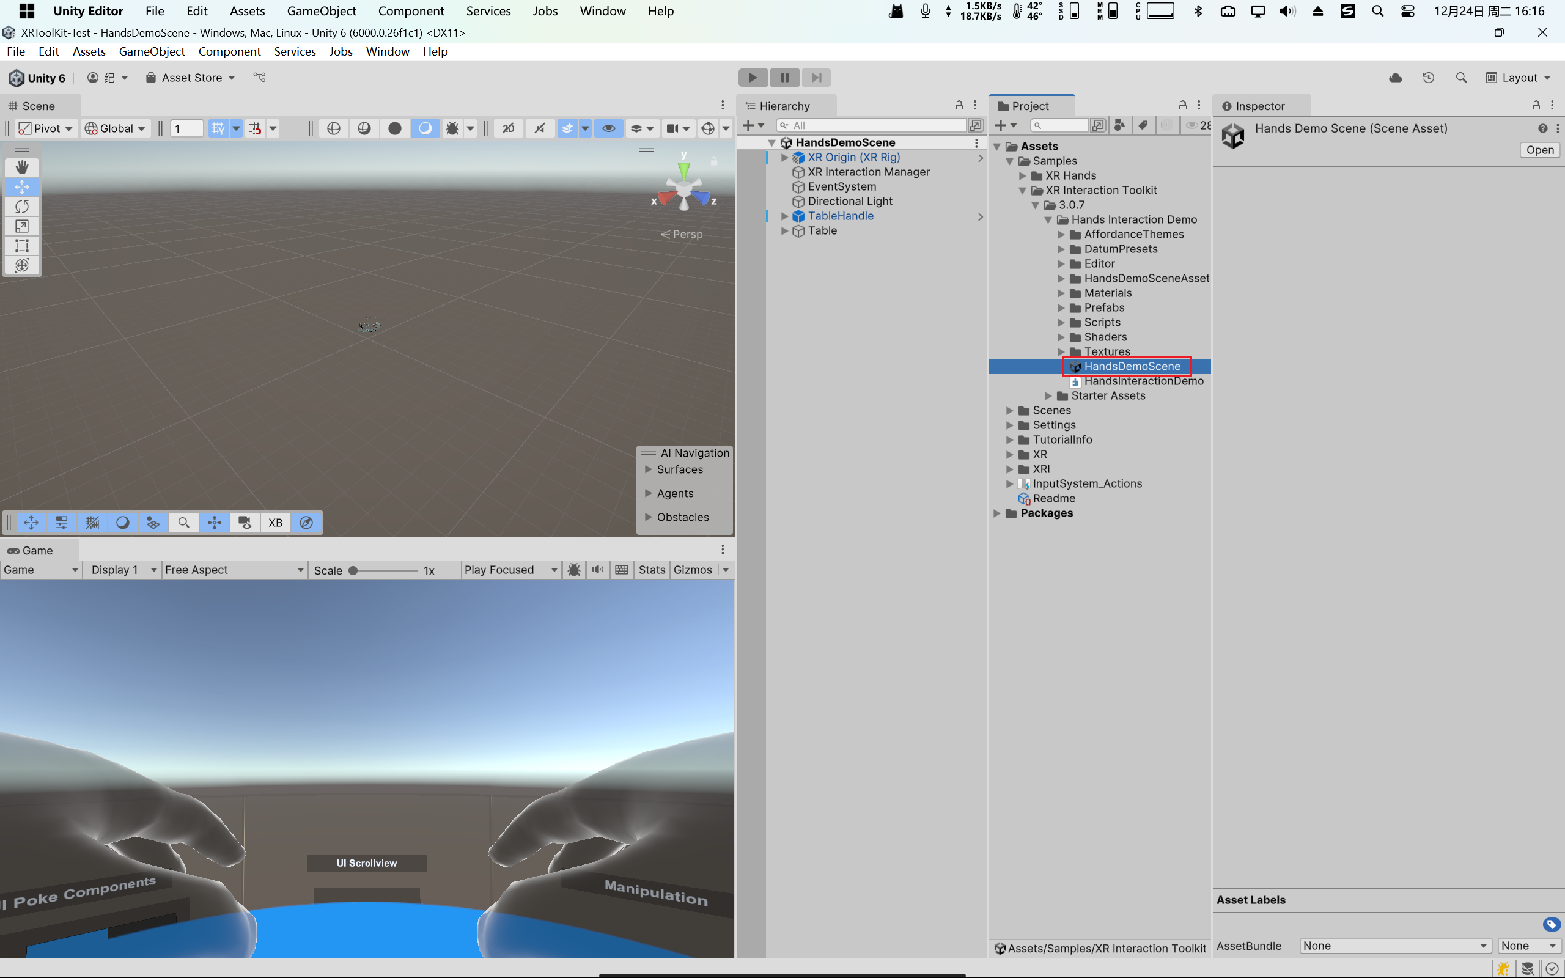
Task: Select TableHandle in Hierarchy
Action: [x=840, y=216]
